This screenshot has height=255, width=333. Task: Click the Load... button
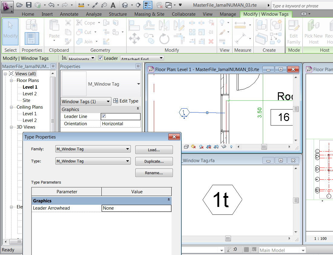[154, 150]
